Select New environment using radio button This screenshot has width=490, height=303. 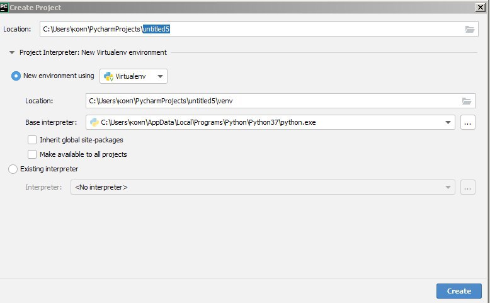(16, 76)
